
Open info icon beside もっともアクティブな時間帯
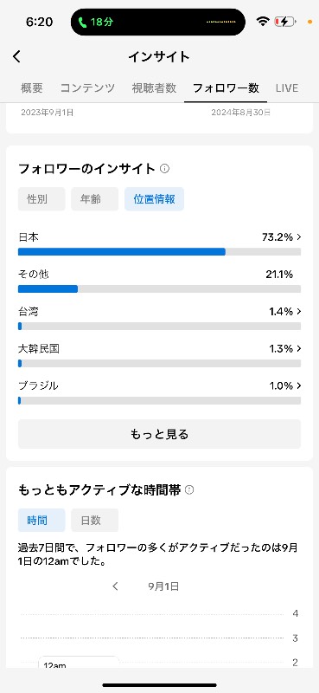coord(189,490)
